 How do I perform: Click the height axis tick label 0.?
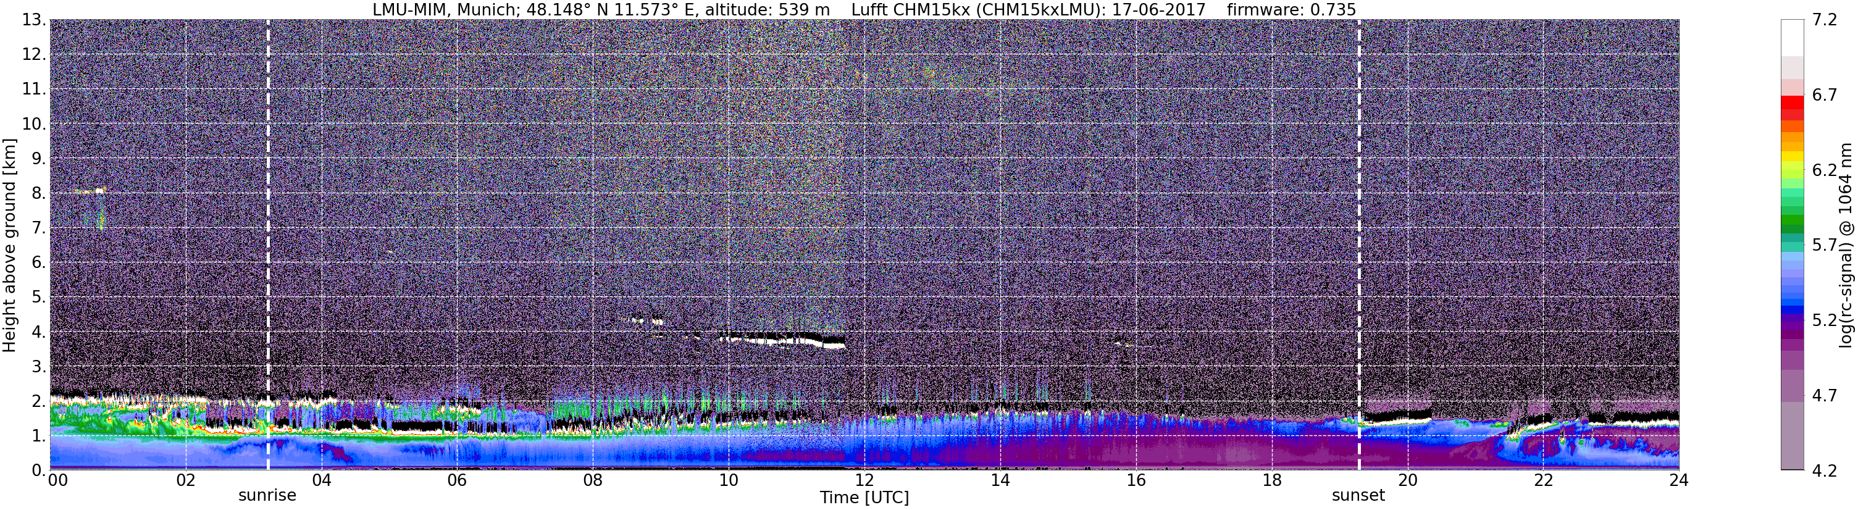tap(40, 470)
